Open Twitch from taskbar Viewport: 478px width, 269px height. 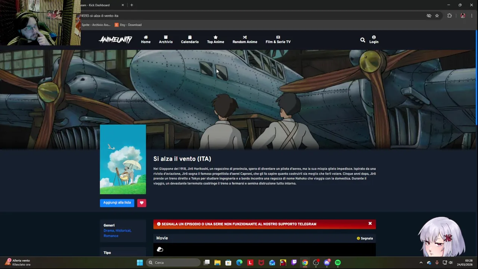pos(294,263)
